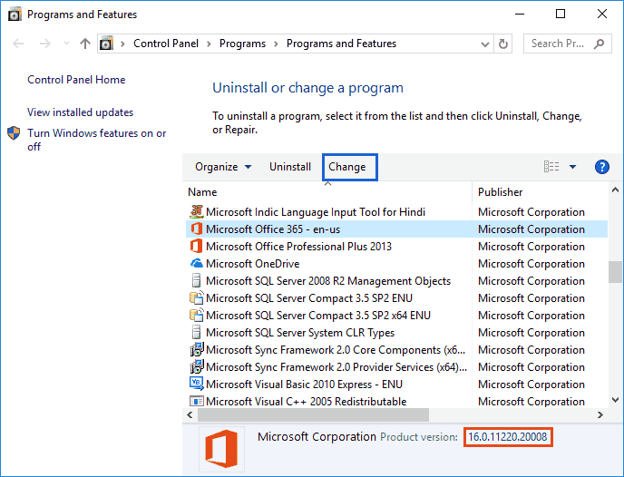
Task: Click the Publisher cell in Office 365 row
Action: (531, 229)
